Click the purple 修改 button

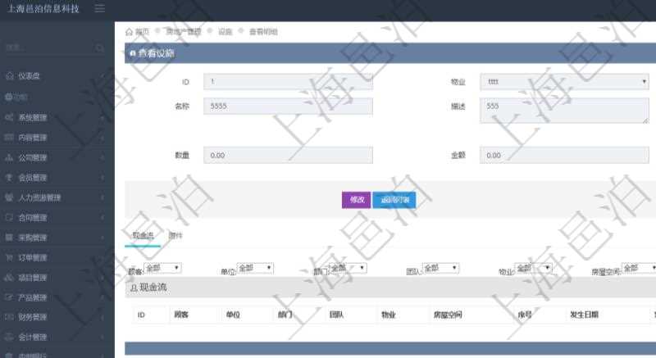click(356, 200)
